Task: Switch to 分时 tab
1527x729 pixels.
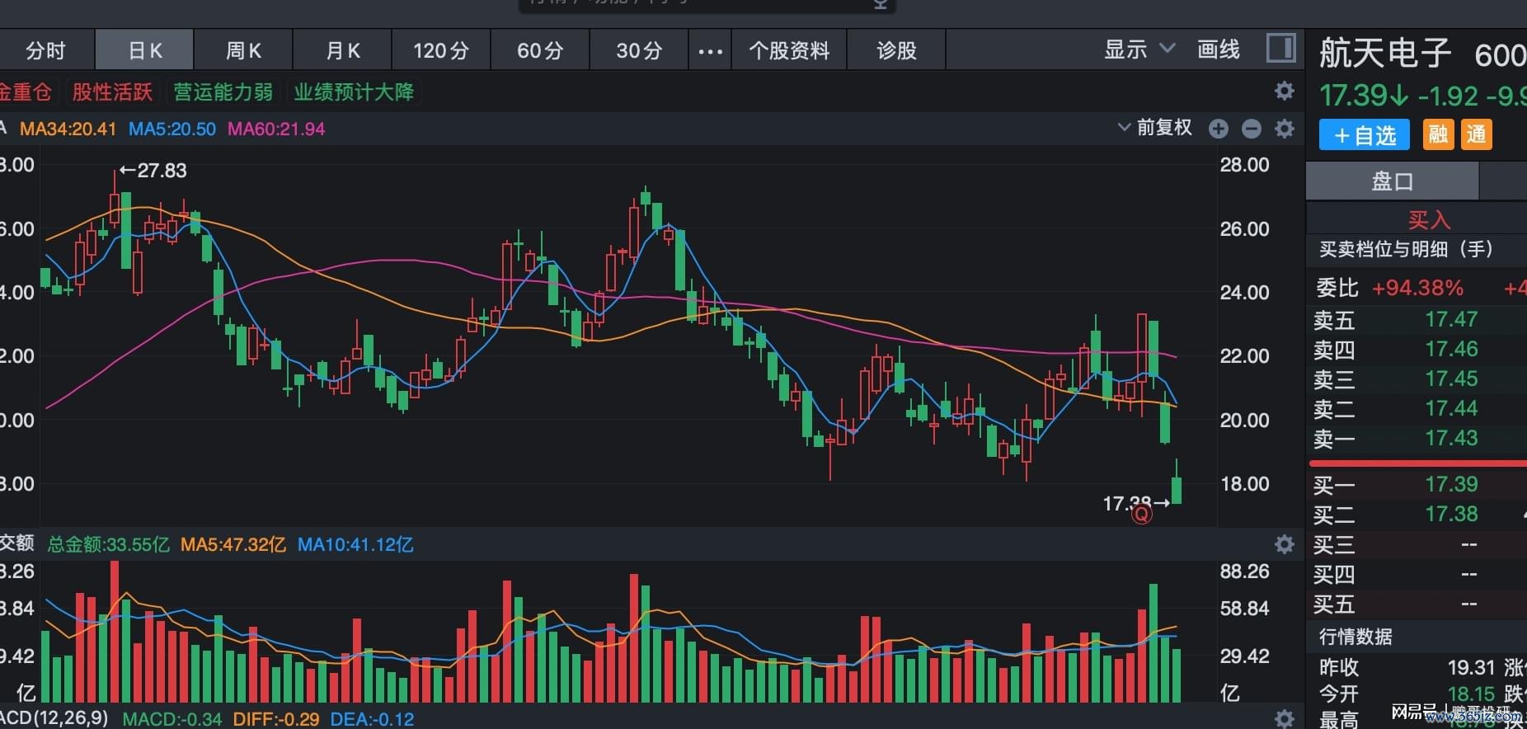Action: click(45, 50)
